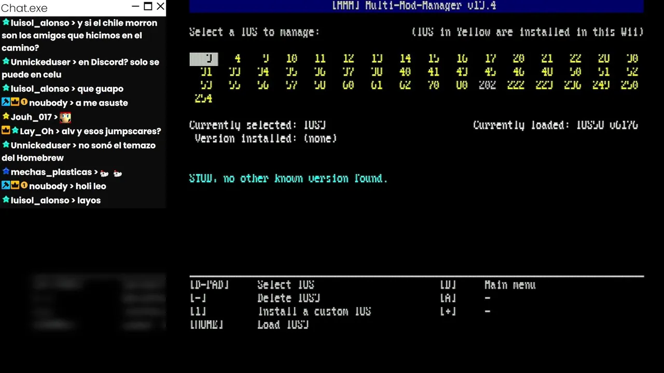Image resolution: width=664 pixels, height=373 pixels.
Task: Click the Multi-Mod-Manager title bar text
Action: click(414, 6)
